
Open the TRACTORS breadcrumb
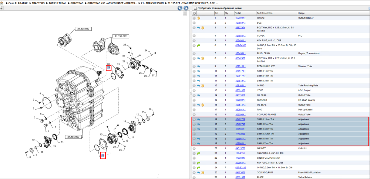(38, 3)
